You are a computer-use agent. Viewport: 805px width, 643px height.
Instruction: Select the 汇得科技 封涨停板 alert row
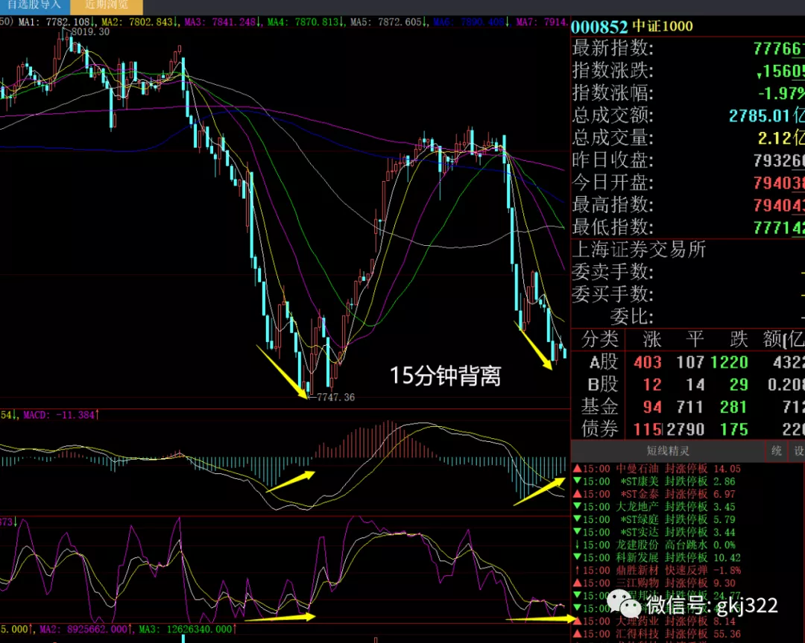tap(671, 634)
